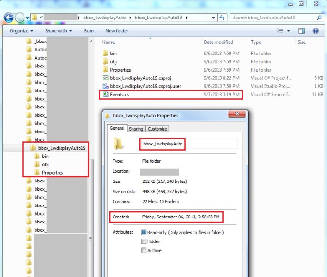The width and height of the screenshot is (327, 277).
Task: Select Properties in the navigation tree
Action: click(52, 173)
